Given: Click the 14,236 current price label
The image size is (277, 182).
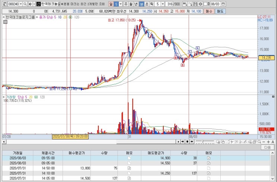Looking at the screenshot, I should click(266, 58).
